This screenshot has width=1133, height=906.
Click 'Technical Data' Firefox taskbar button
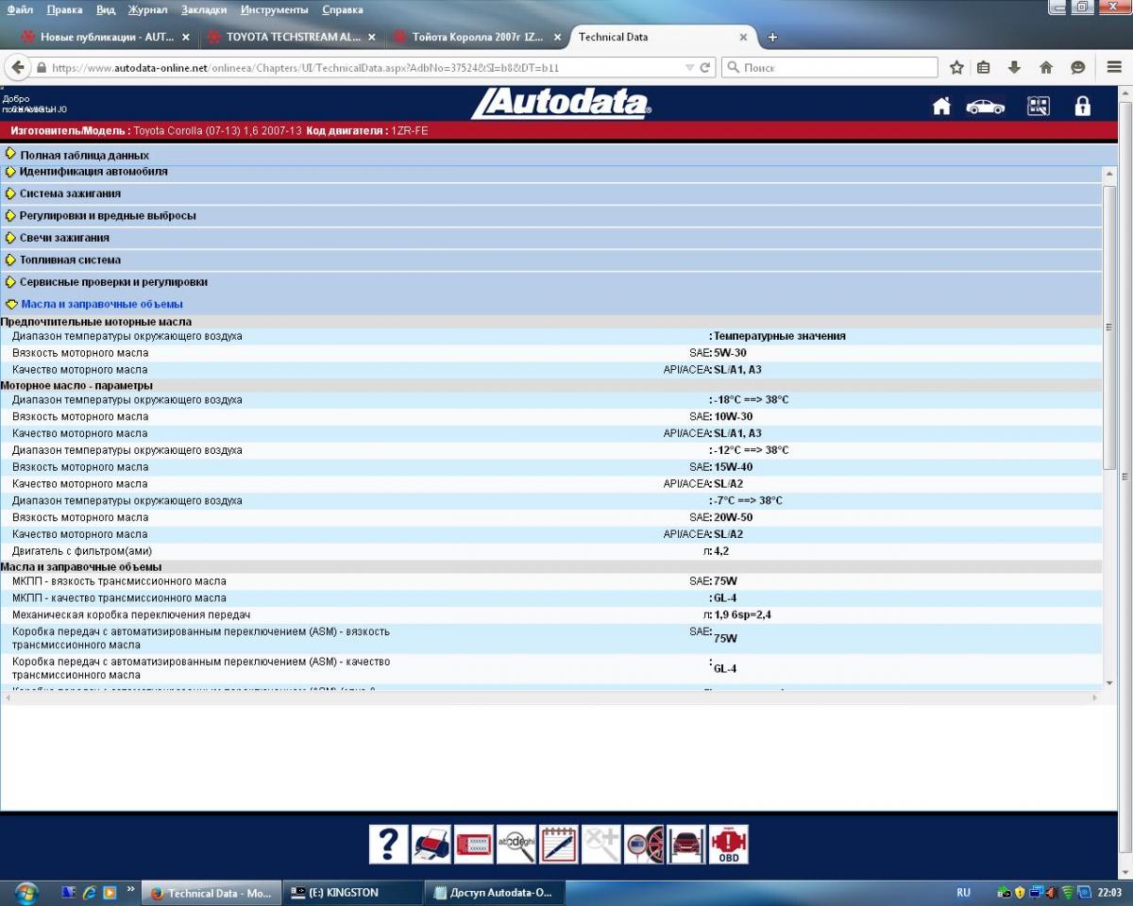211,892
